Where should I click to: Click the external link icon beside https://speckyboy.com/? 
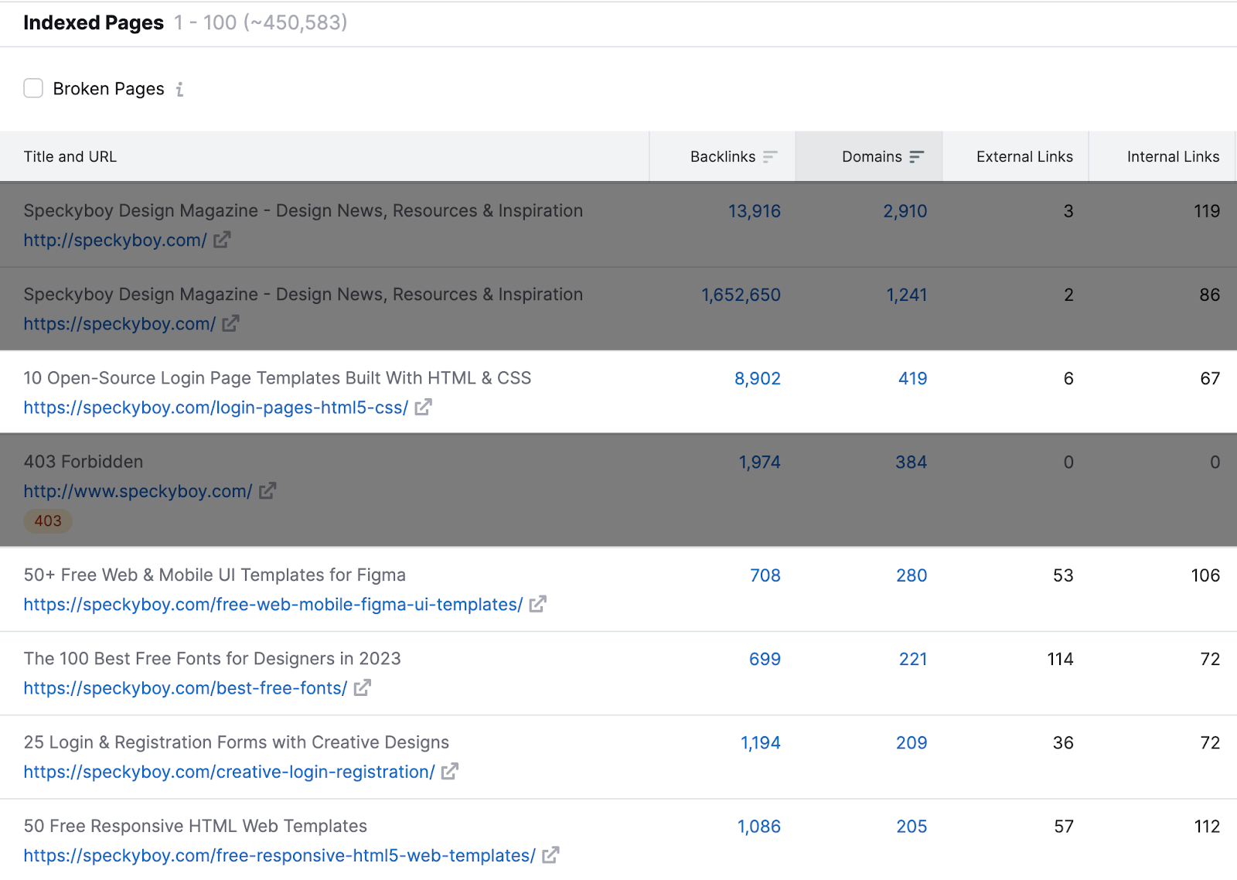pyautogui.click(x=230, y=324)
